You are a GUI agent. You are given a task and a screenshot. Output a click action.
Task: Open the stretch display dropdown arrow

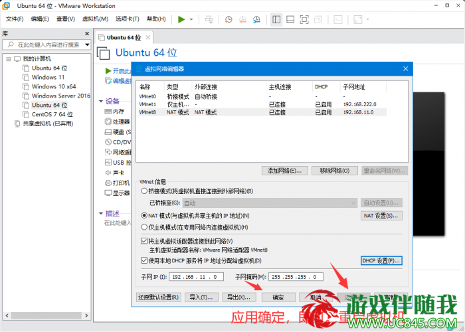click(368, 19)
